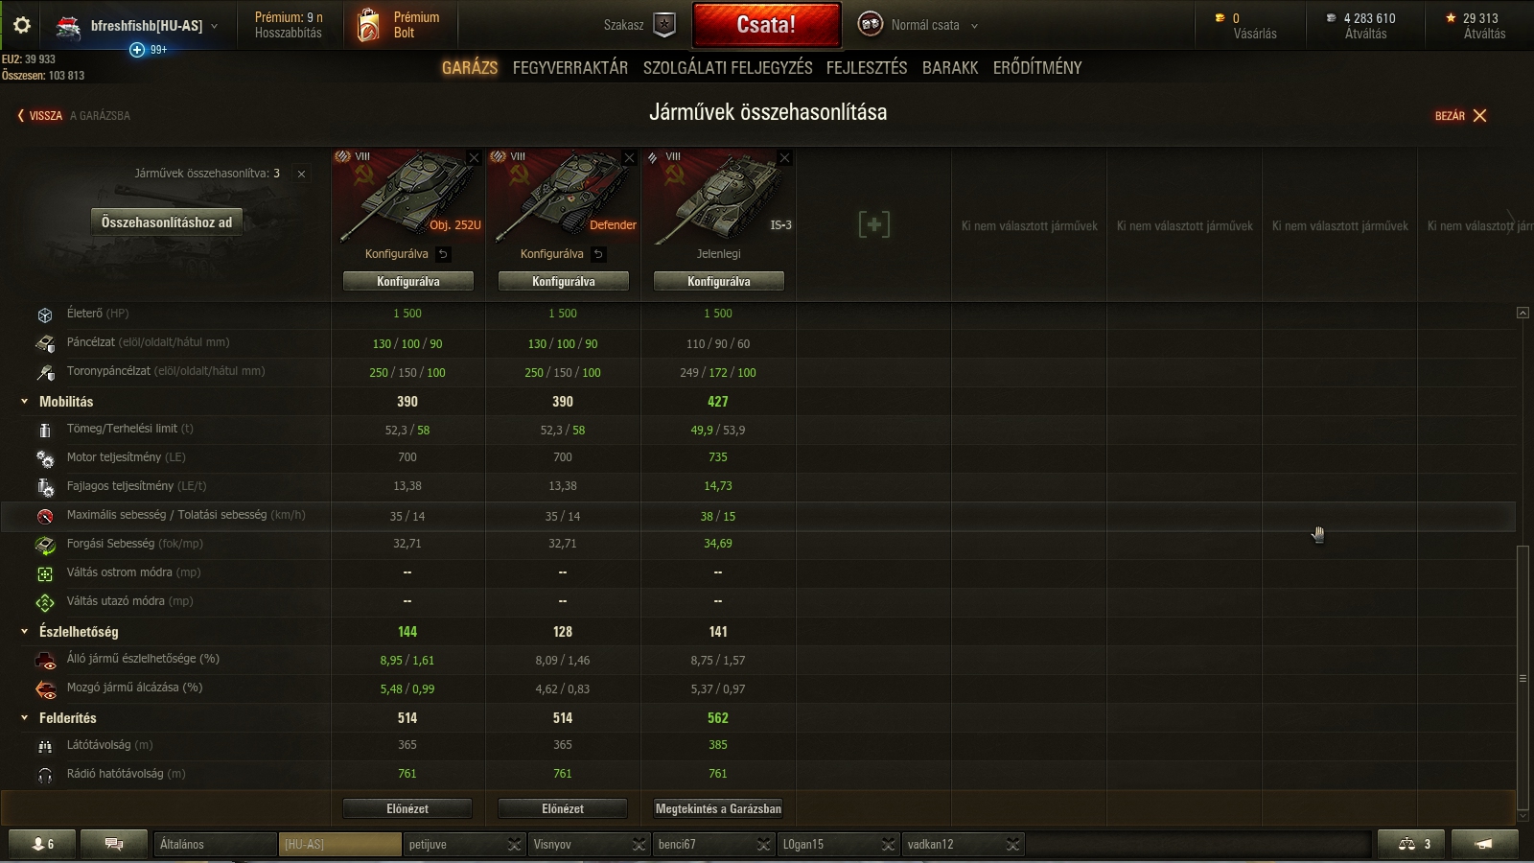Click the red Csata! battle button
This screenshot has height=863, width=1534.
[766, 25]
